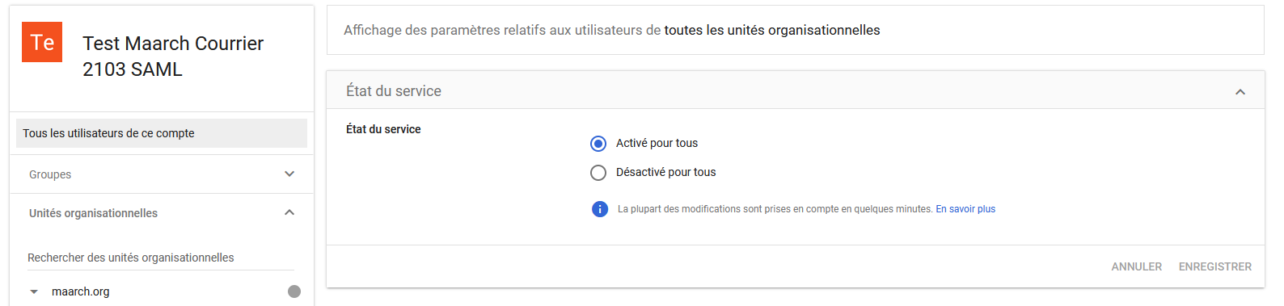
Task: Select "Tous les utilisateurs de ce compte"
Action: tap(162, 133)
